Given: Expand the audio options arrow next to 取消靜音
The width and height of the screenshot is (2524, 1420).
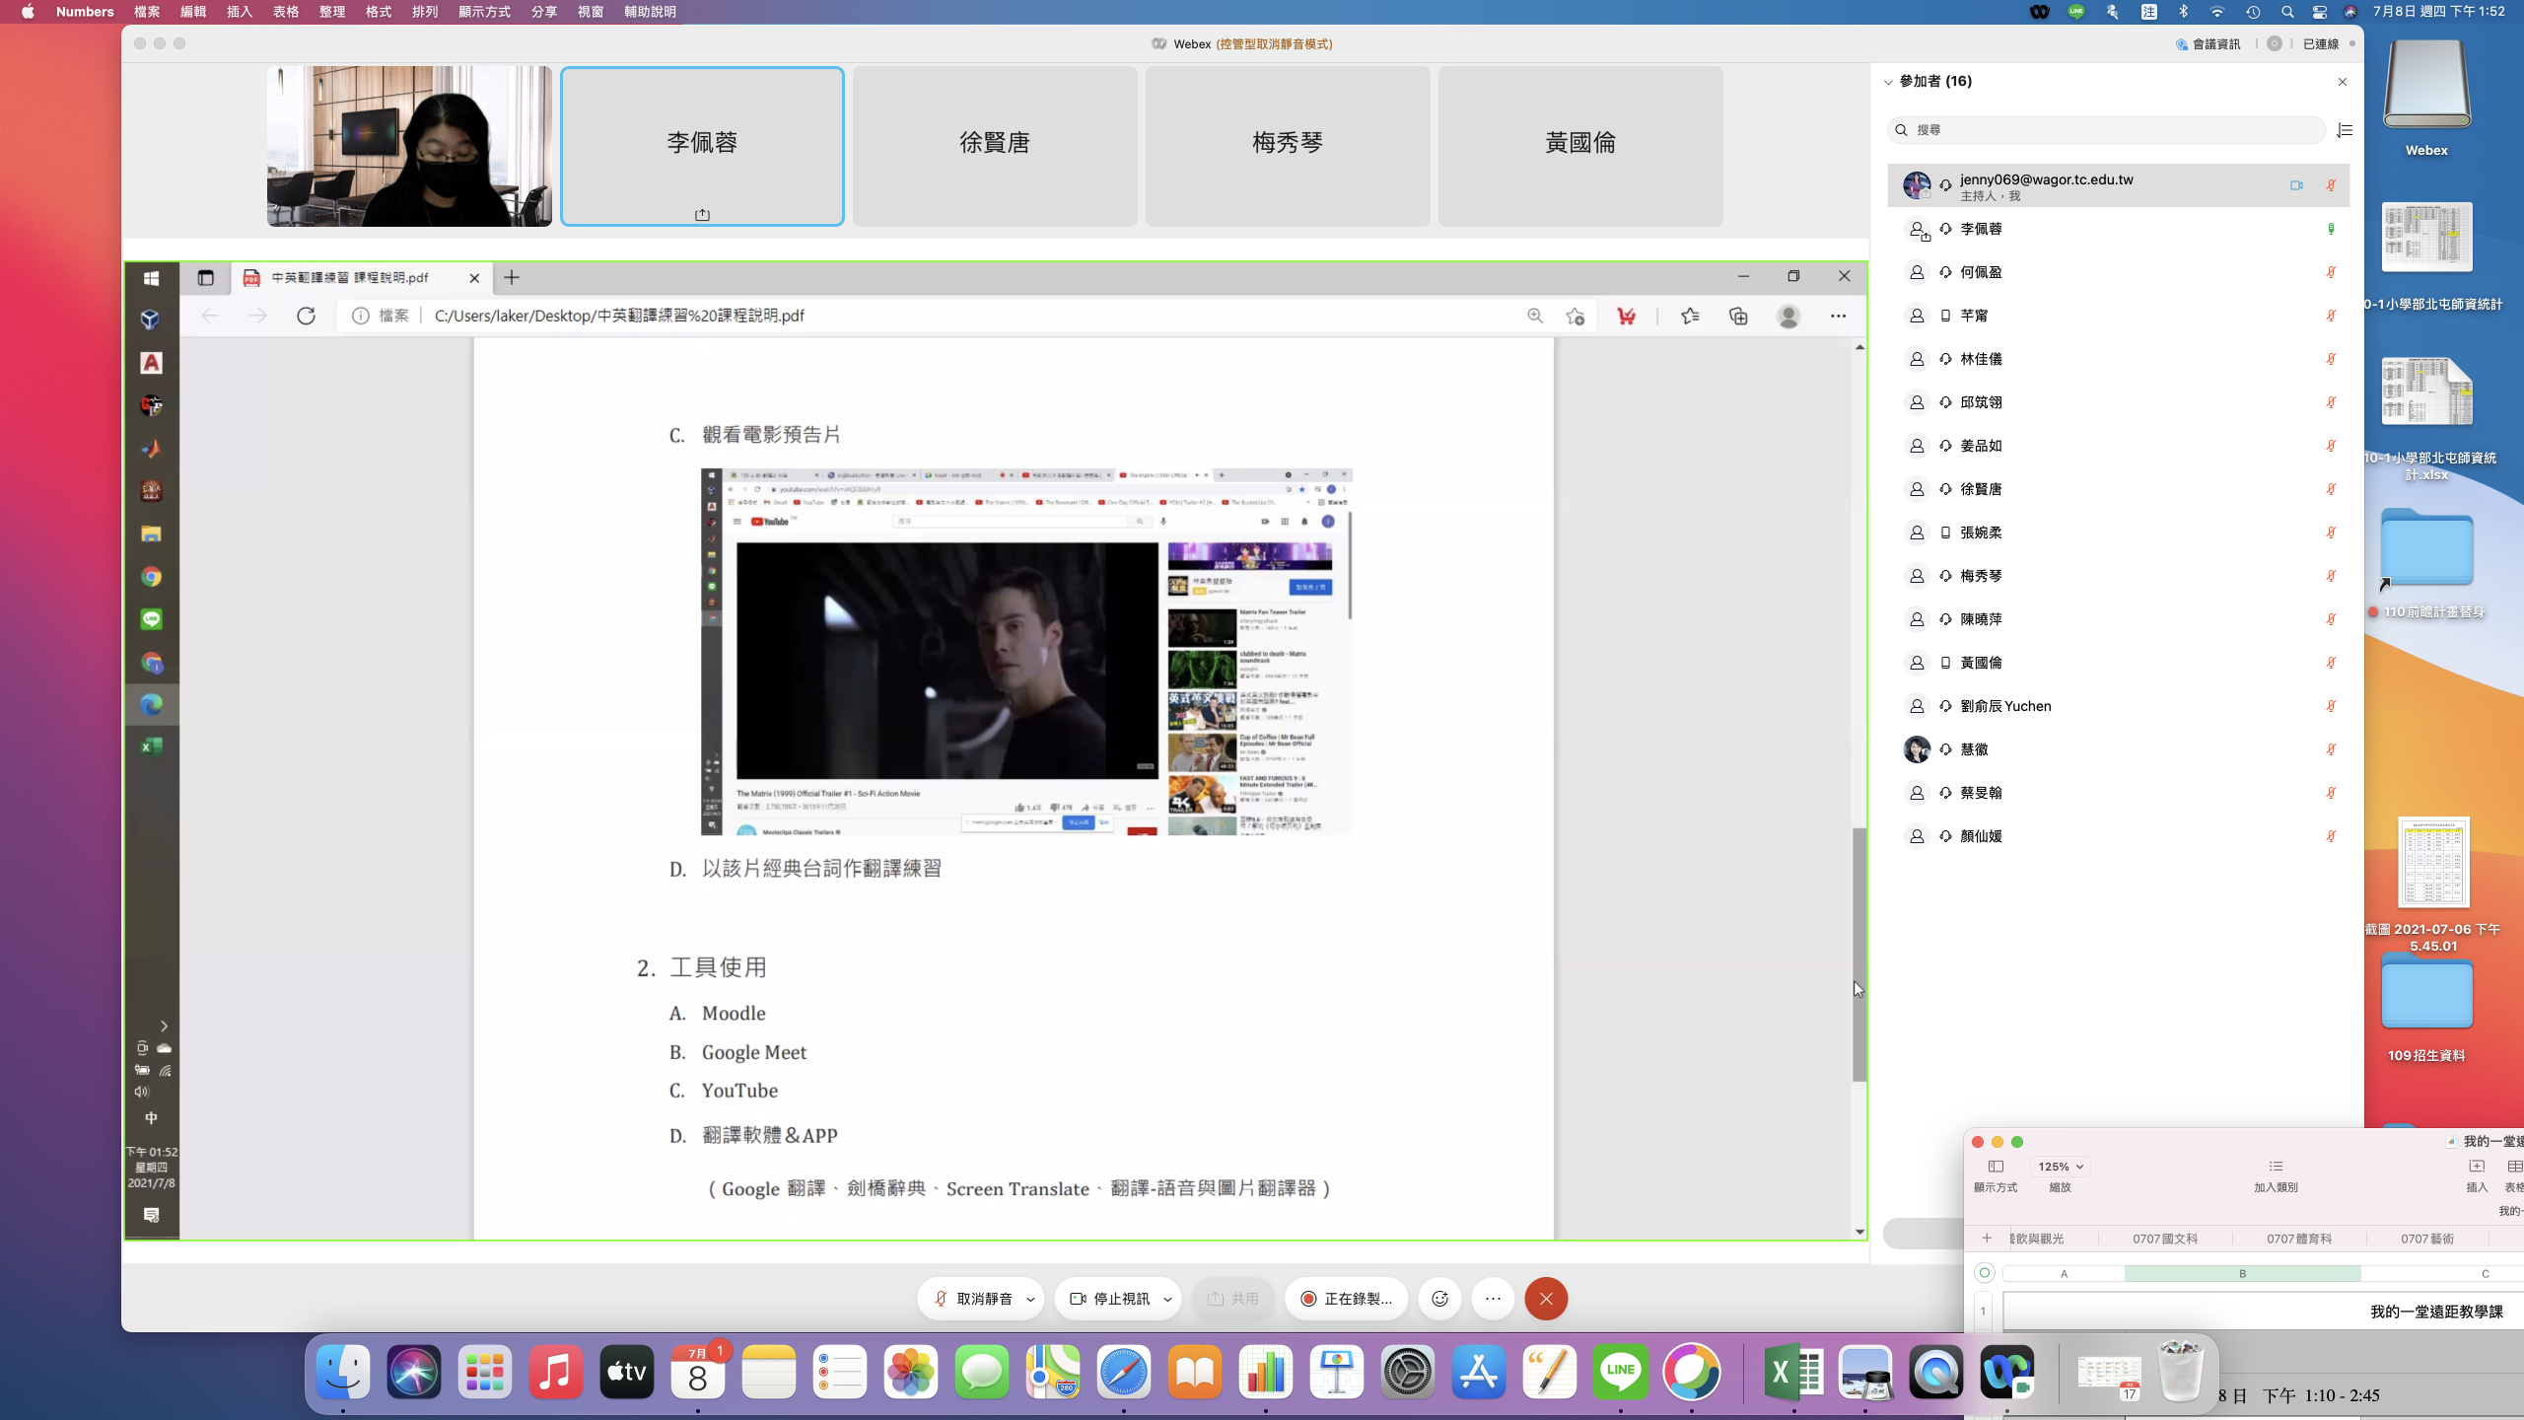Looking at the screenshot, I should coord(1030,1299).
